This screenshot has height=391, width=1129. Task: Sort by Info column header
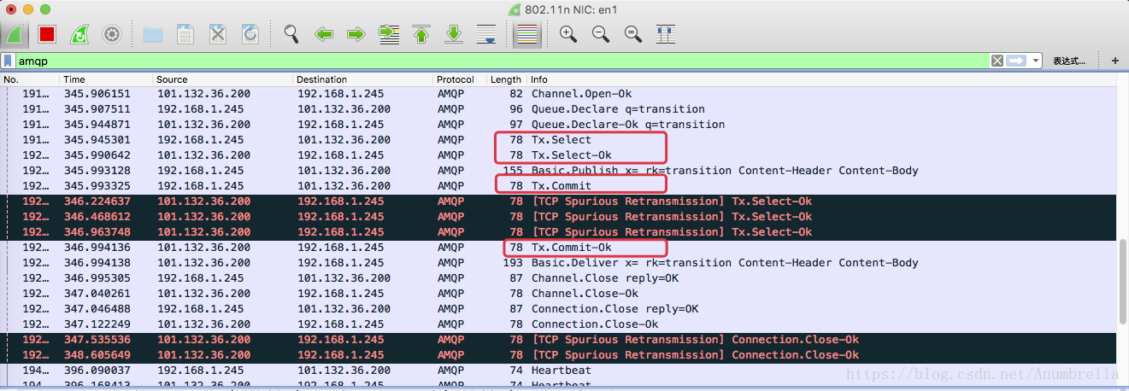click(x=821, y=79)
